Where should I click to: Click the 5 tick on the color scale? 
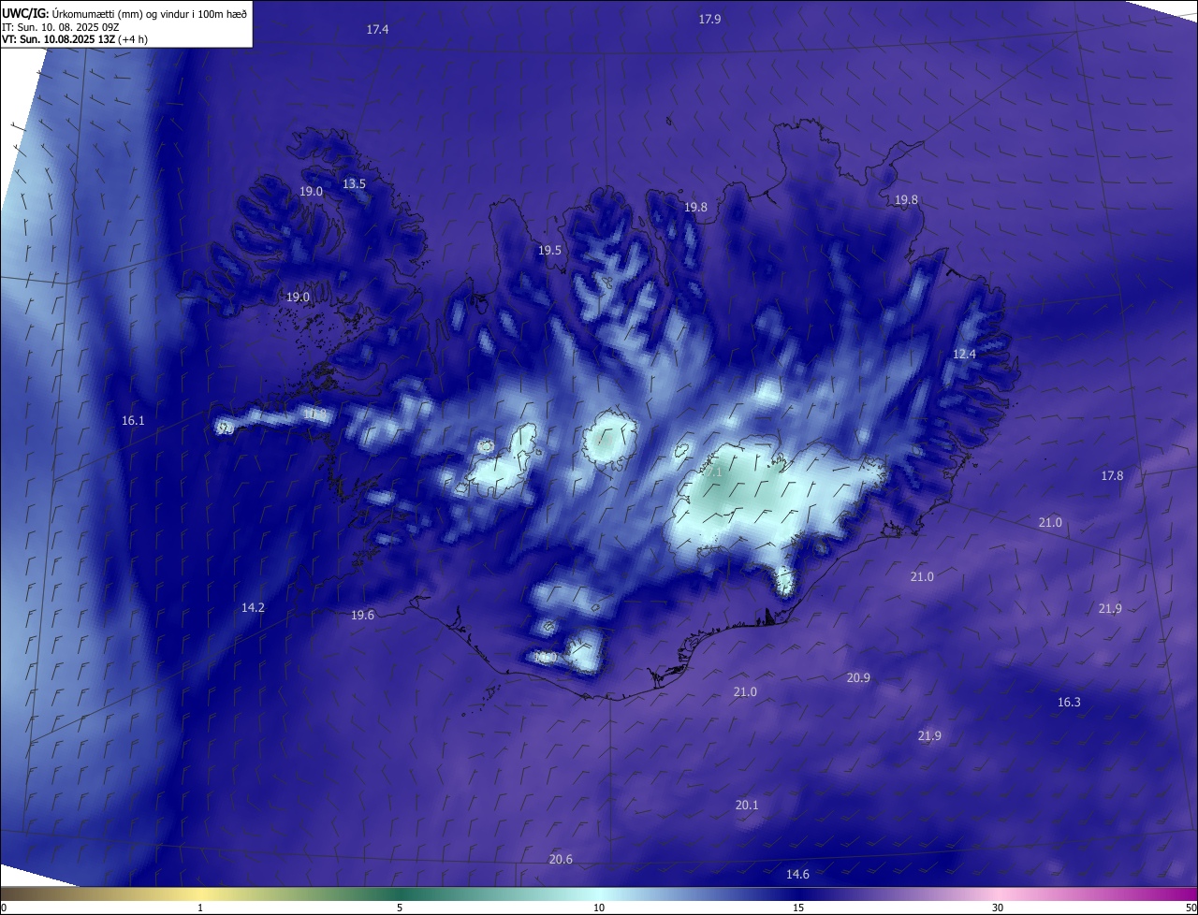(400, 908)
